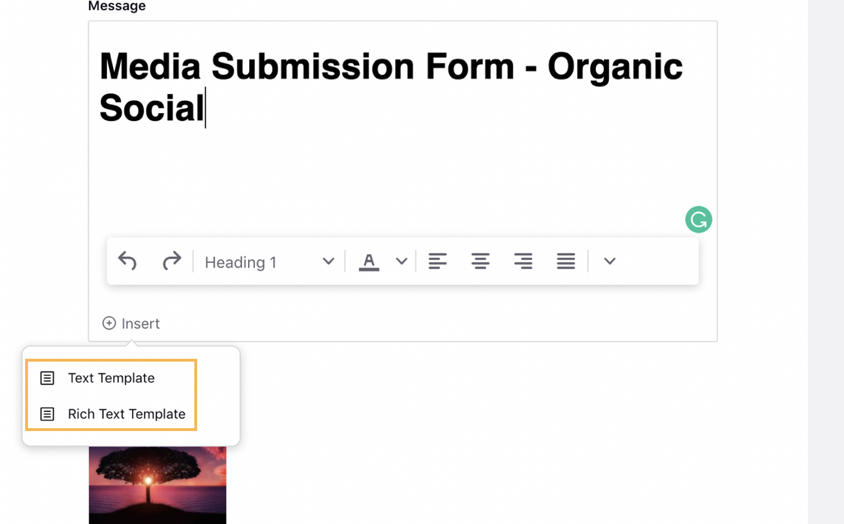Click the Insert button
This screenshot has width=844, height=524.
(131, 323)
